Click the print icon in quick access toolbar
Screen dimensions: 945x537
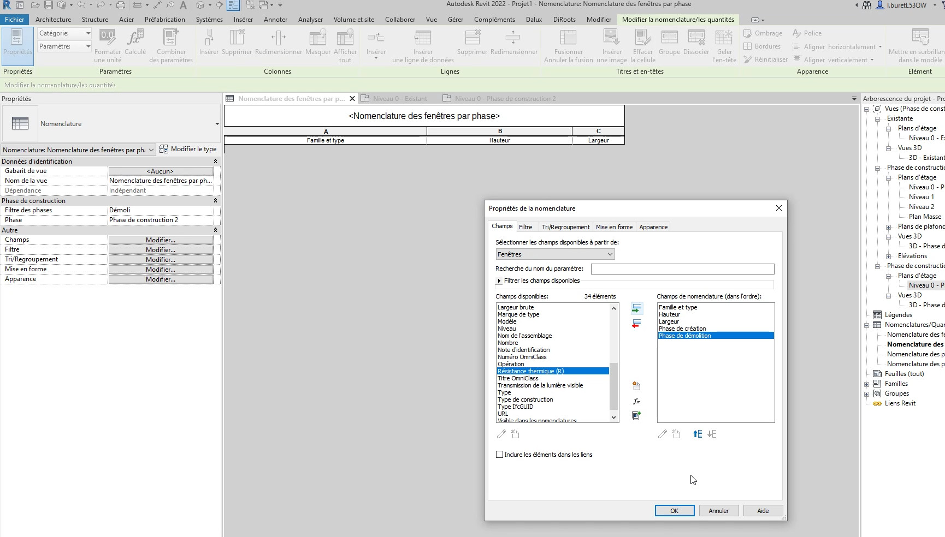[120, 5]
